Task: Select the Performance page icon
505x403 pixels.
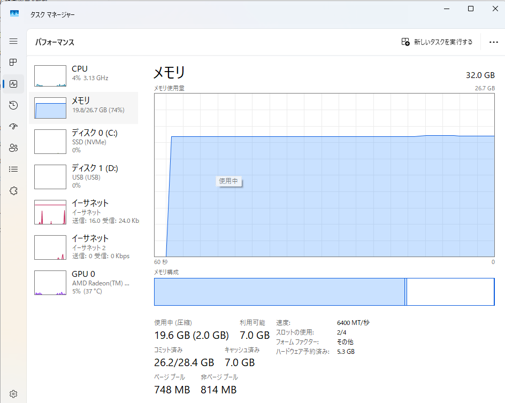Action: tap(13, 84)
